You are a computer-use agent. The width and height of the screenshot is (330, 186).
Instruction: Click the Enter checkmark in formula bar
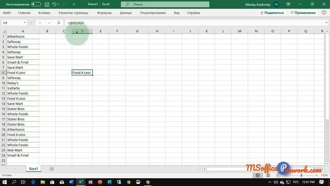coord(49,23)
